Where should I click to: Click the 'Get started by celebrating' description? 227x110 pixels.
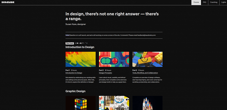[x=80, y=80]
